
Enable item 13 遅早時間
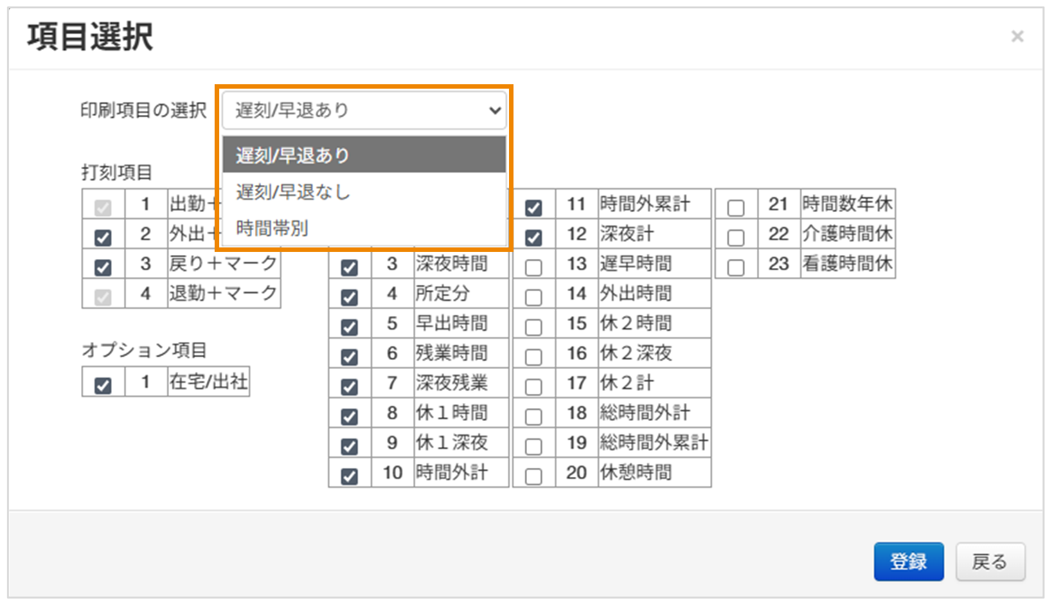[x=533, y=267]
